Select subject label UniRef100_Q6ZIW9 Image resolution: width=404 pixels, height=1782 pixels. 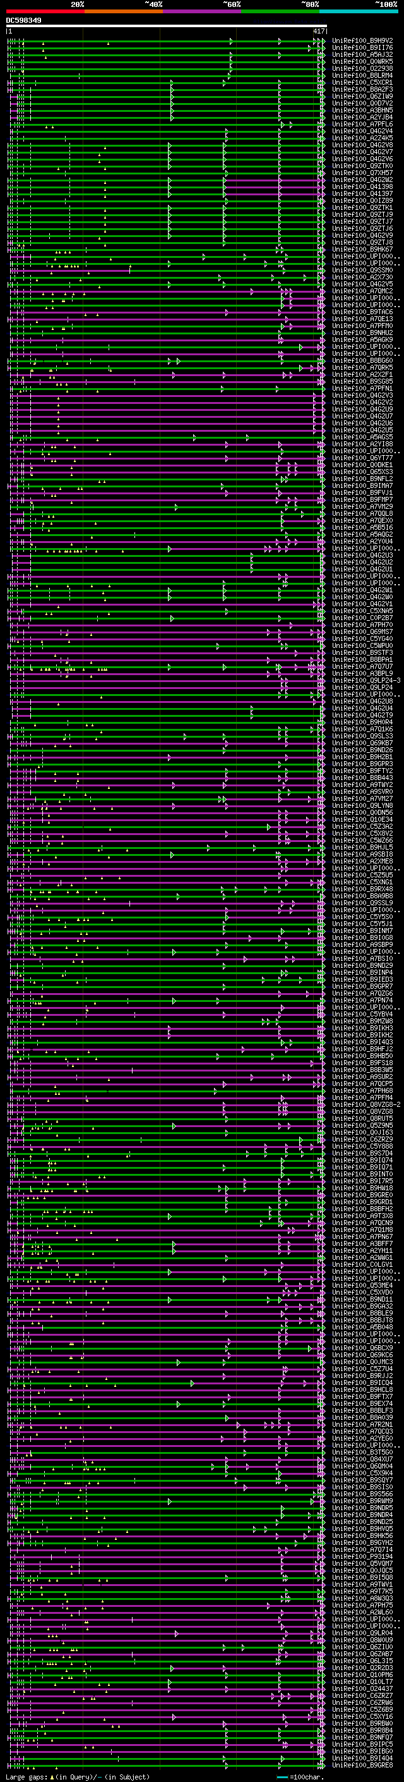click(362, 96)
